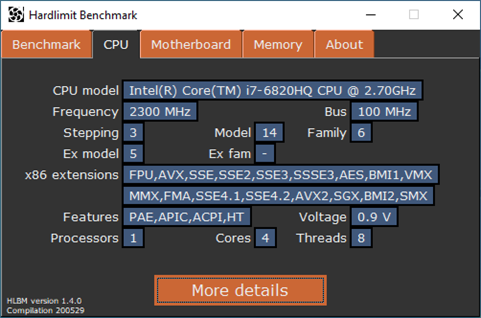Minimize the Hardlimit Benchmark window
Viewport: 481px width, 318px height.
coord(371,15)
